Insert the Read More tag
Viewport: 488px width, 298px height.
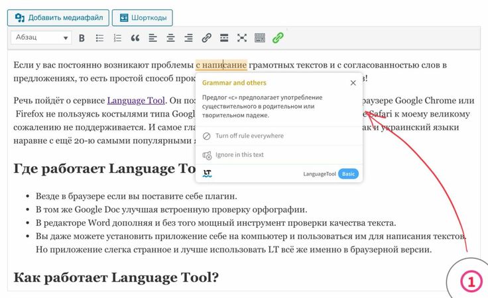tap(224, 38)
